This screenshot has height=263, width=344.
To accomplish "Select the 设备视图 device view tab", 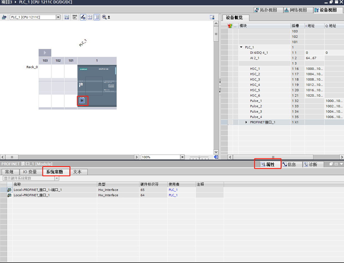I will point(328,10).
